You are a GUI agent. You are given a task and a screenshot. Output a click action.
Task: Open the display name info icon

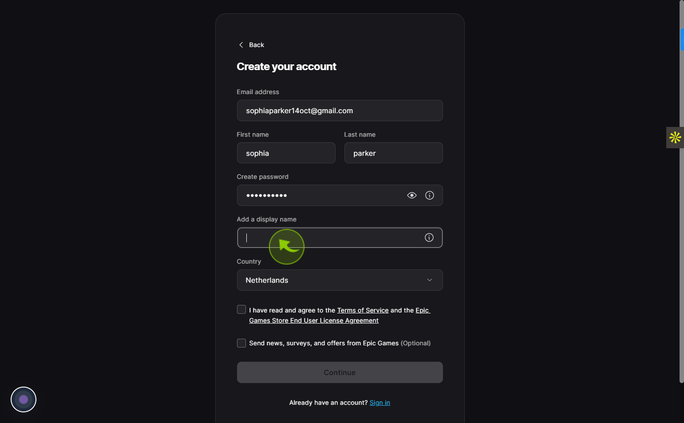429,237
